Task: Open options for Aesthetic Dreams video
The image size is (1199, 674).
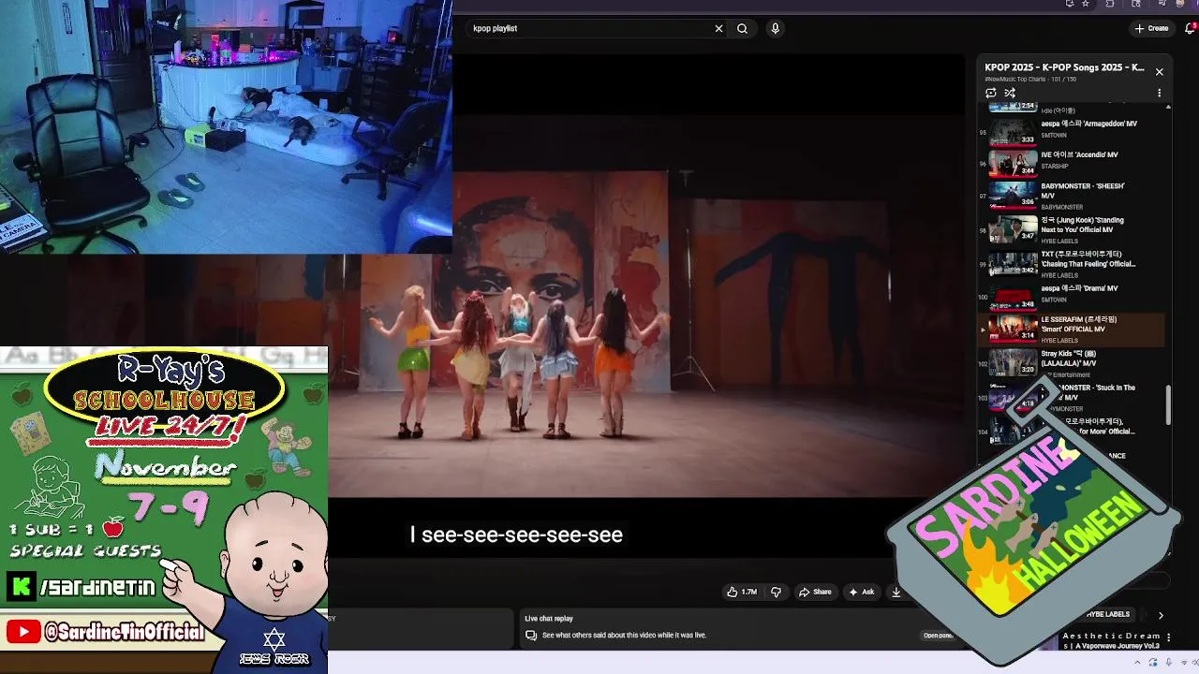Action: tap(1168, 637)
